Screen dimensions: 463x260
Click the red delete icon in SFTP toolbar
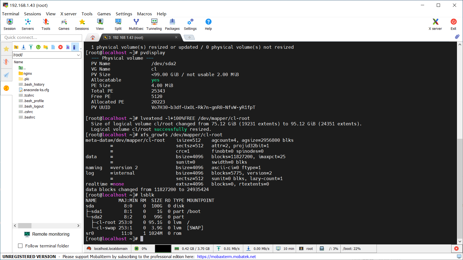[60, 47]
